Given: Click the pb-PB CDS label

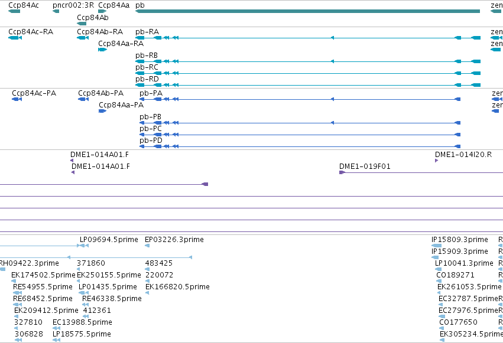Looking at the screenshot, I should coord(150,117).
